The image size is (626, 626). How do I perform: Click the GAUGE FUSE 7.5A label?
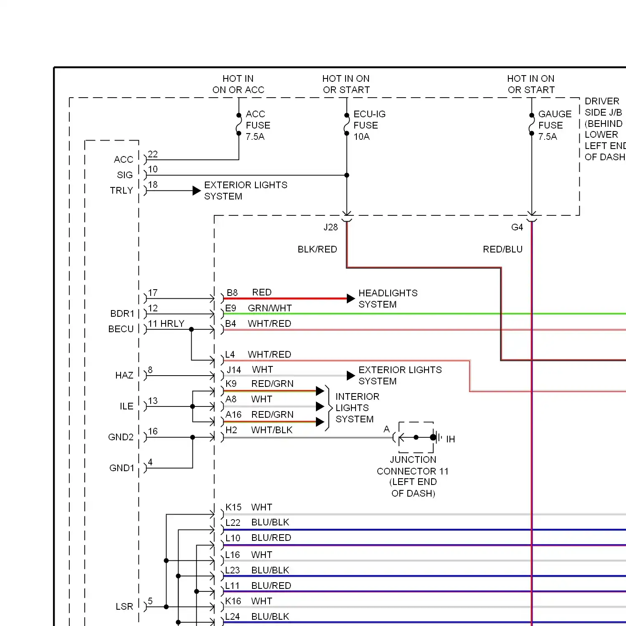[x=555, y=125]
